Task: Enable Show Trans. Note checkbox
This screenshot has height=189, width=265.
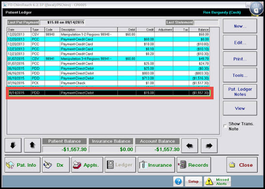Action: point(225,126)
